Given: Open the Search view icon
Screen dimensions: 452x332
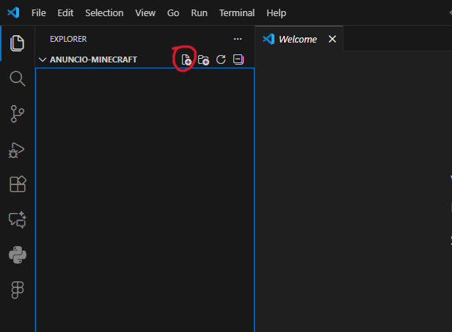Looking at the screenshot, I should click(x=17, y=79).
